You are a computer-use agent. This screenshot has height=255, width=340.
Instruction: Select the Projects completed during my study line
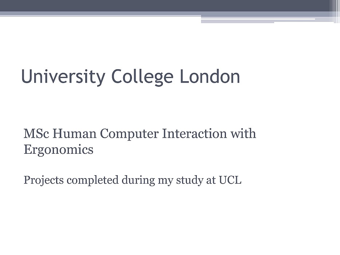click(x=132, y=180)
